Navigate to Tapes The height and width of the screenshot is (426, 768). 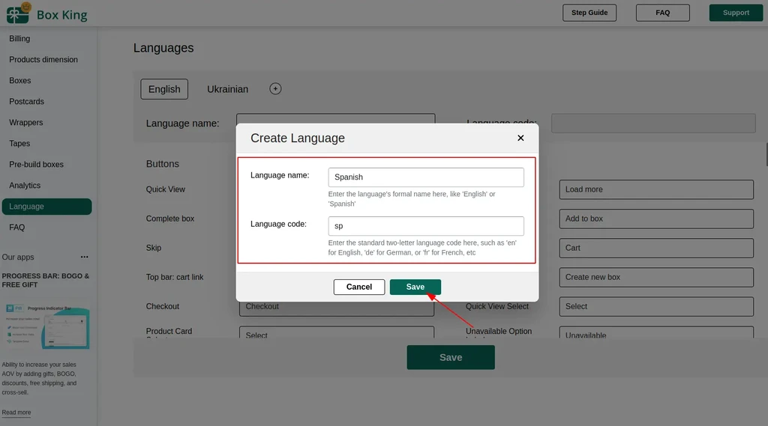pyautogui.click(x=19, y=144)
